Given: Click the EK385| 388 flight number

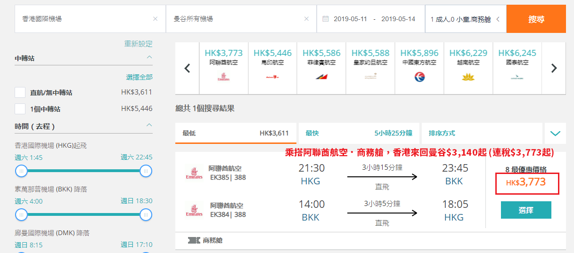Looking at the screenshot, I should coord(228,178).
